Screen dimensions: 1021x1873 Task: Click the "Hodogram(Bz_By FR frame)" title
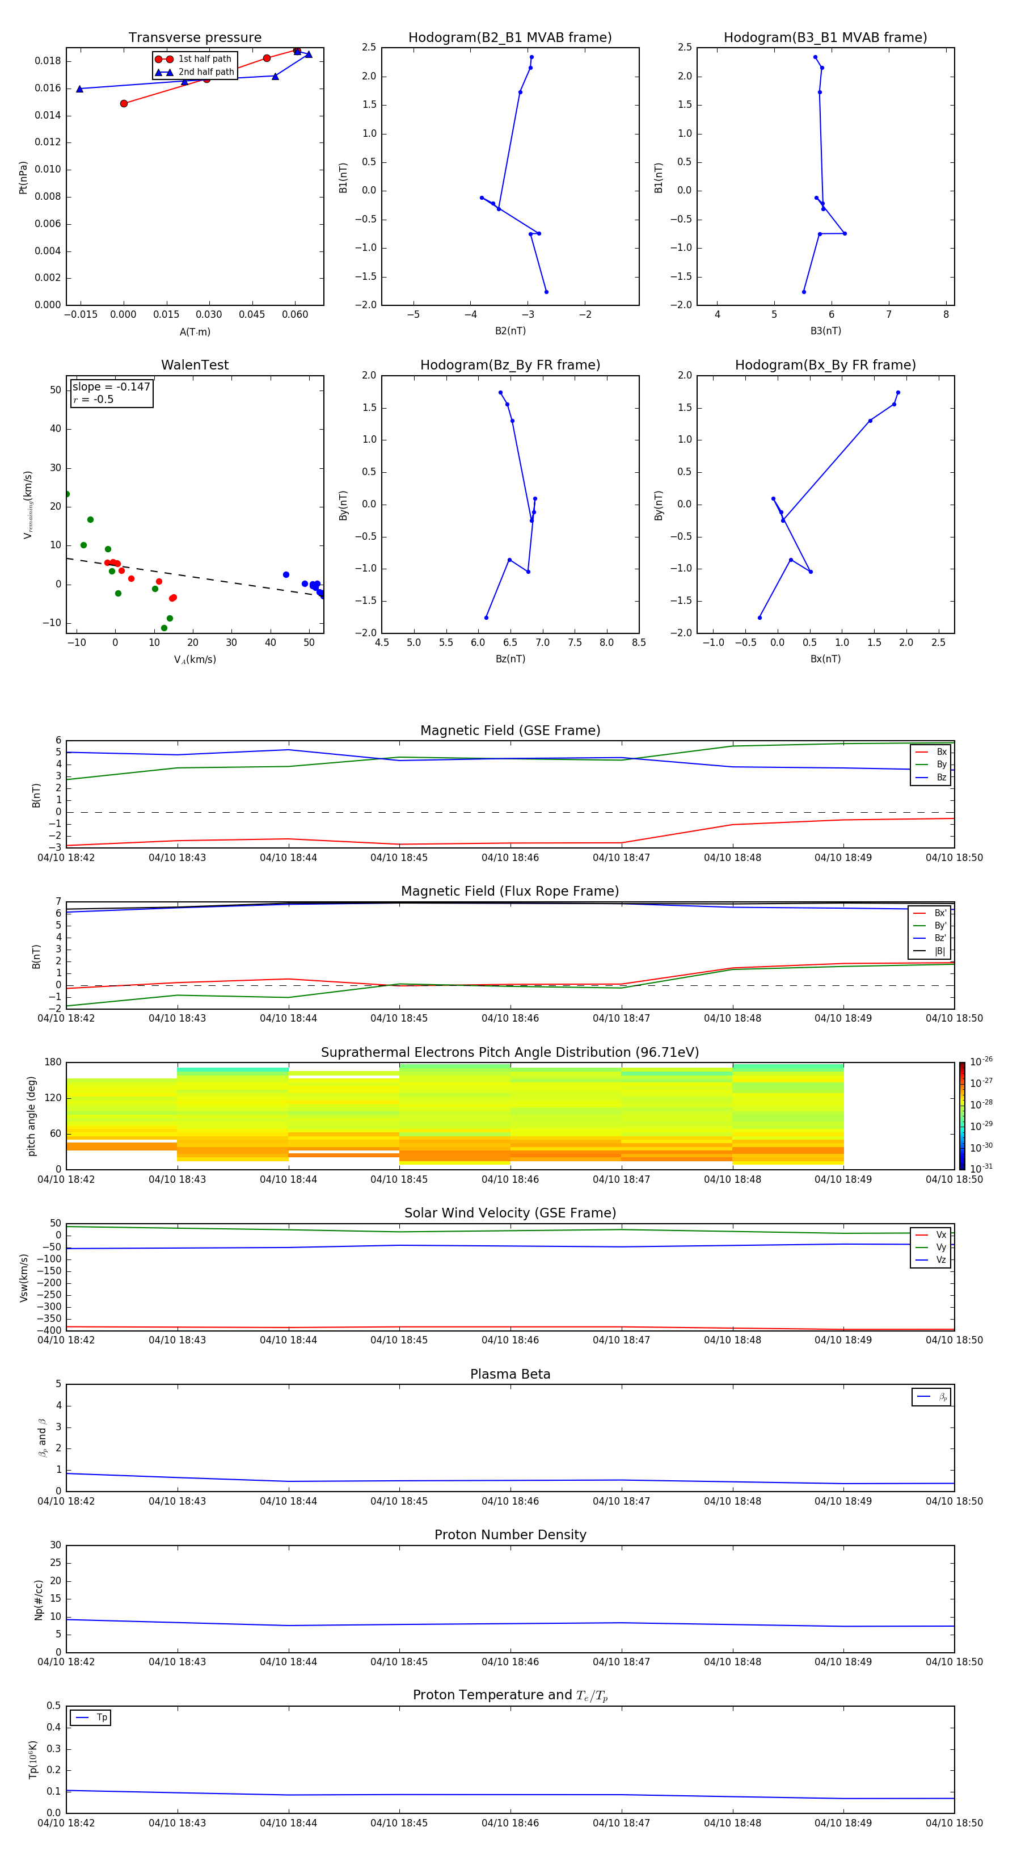pyautogui.click(x=510, y=365)
